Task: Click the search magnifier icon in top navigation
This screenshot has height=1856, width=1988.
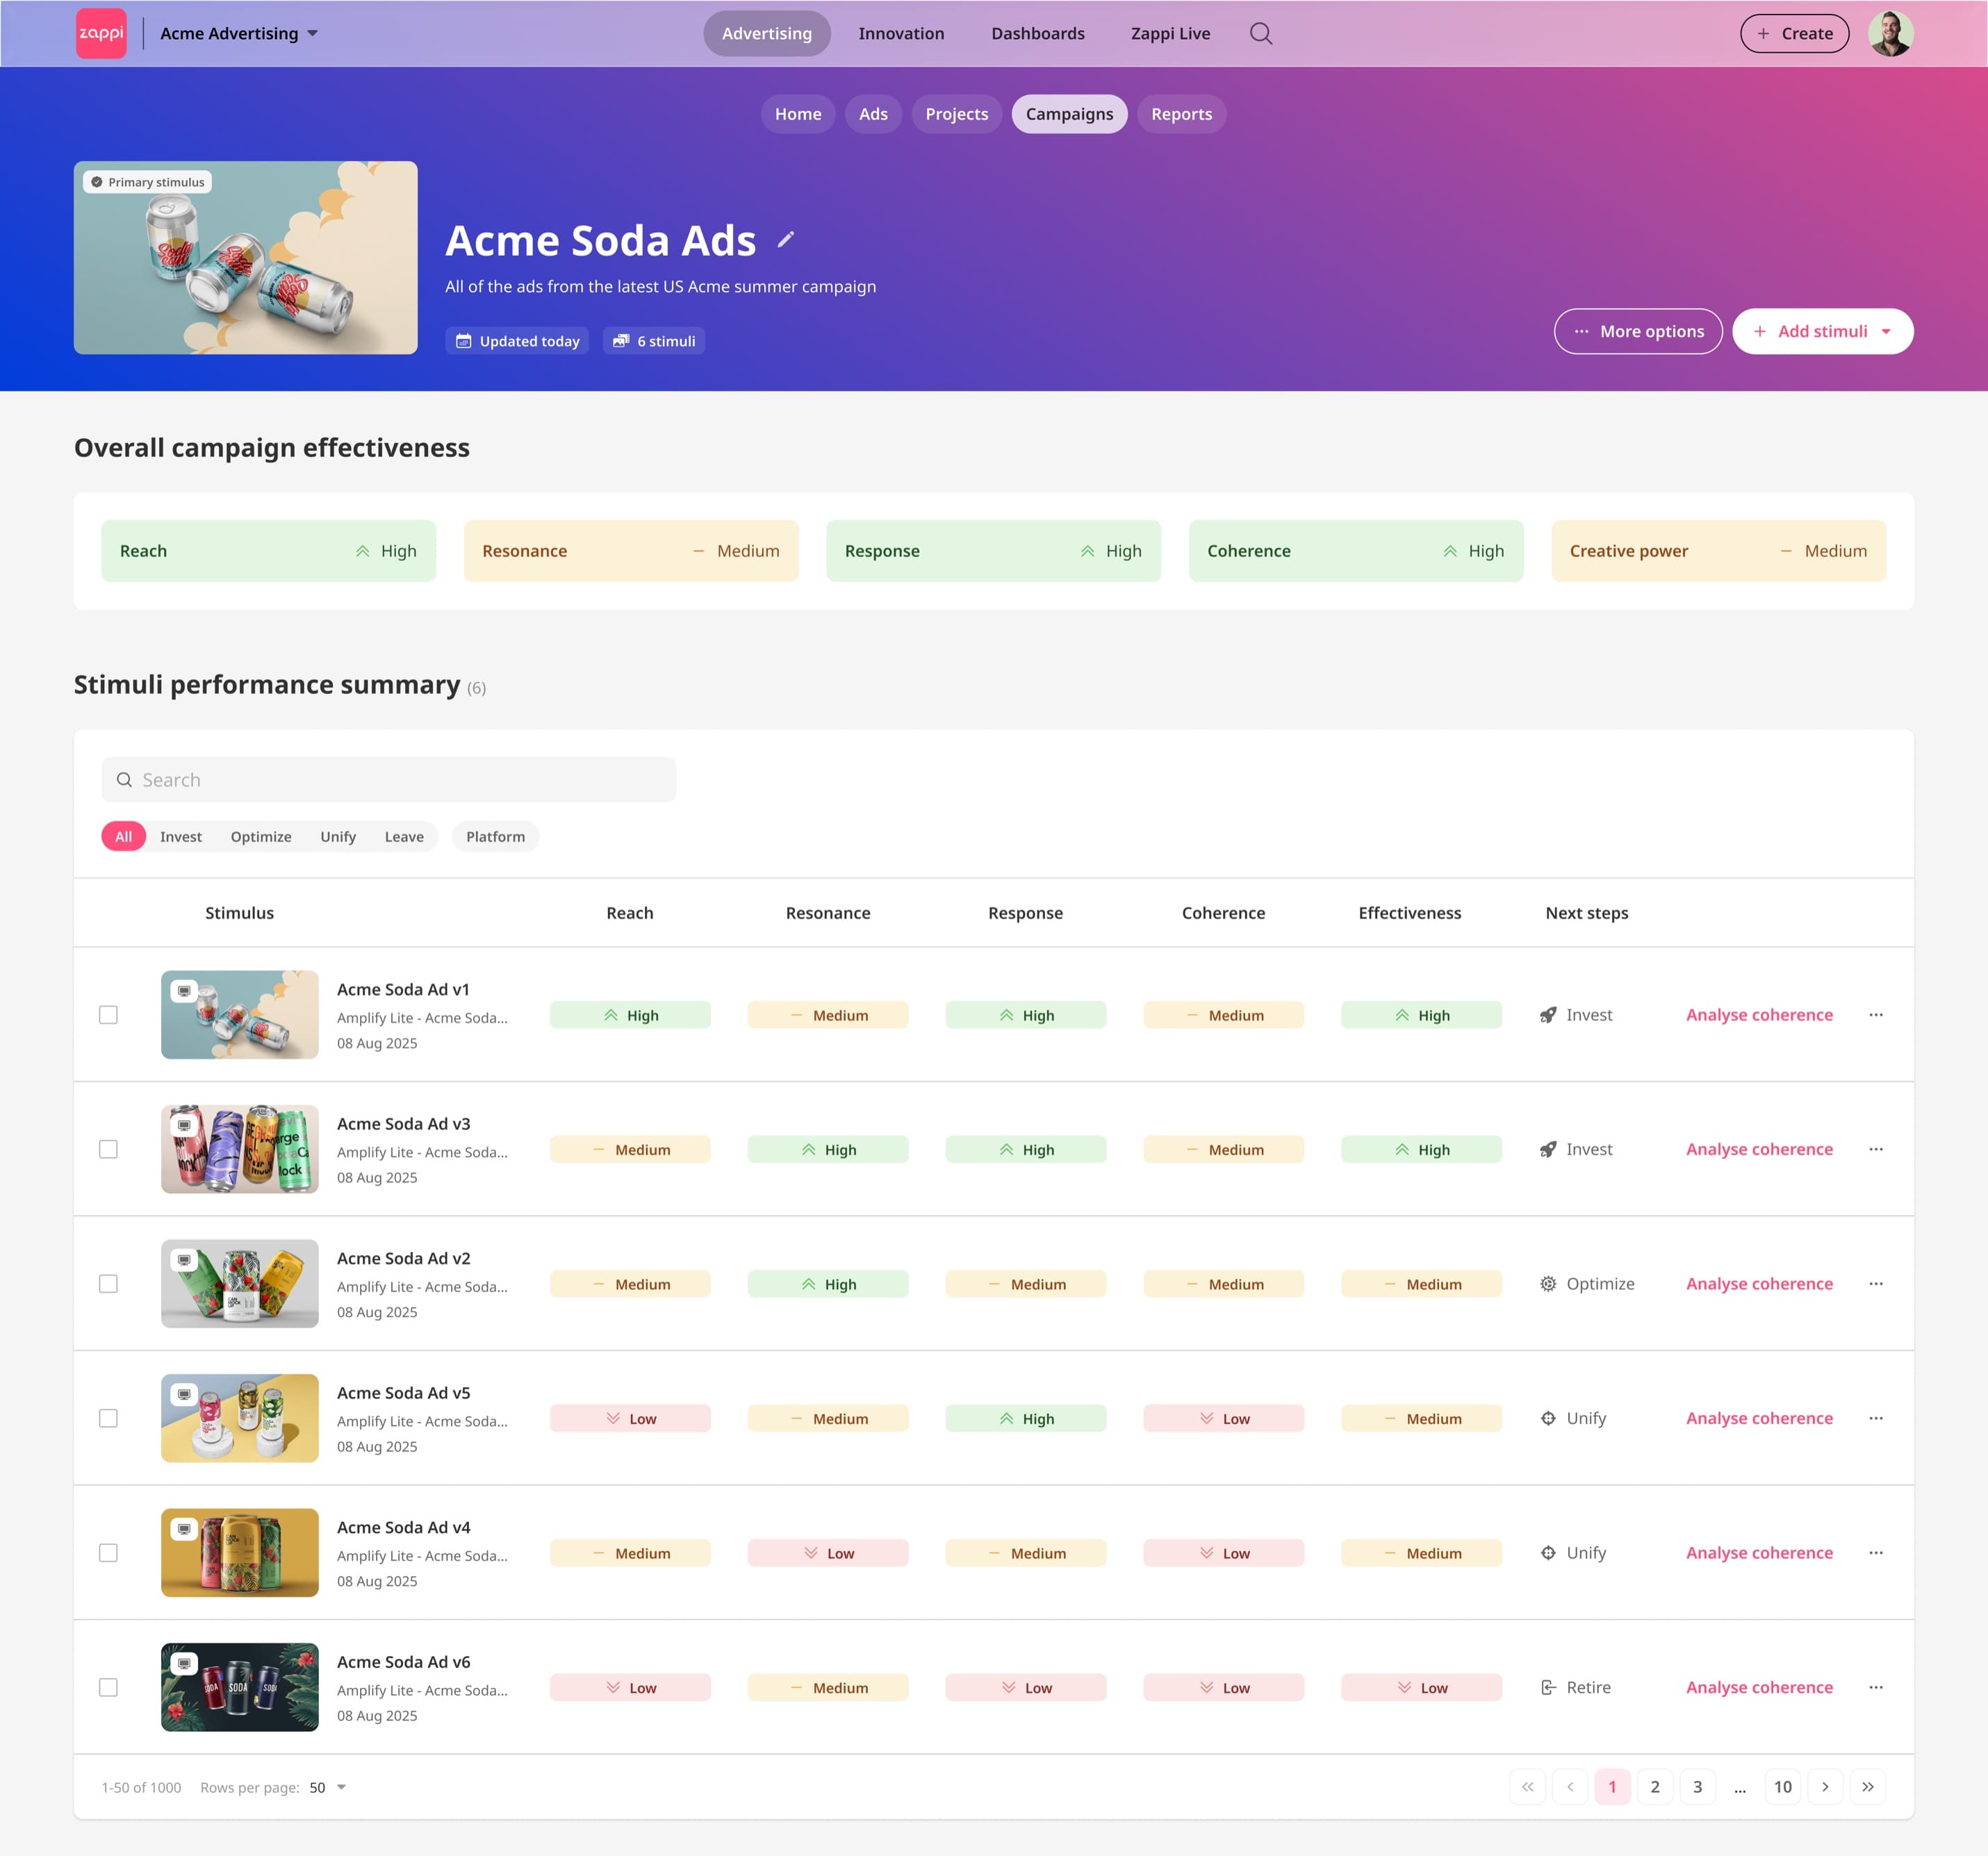Action: pos(1261,34)
